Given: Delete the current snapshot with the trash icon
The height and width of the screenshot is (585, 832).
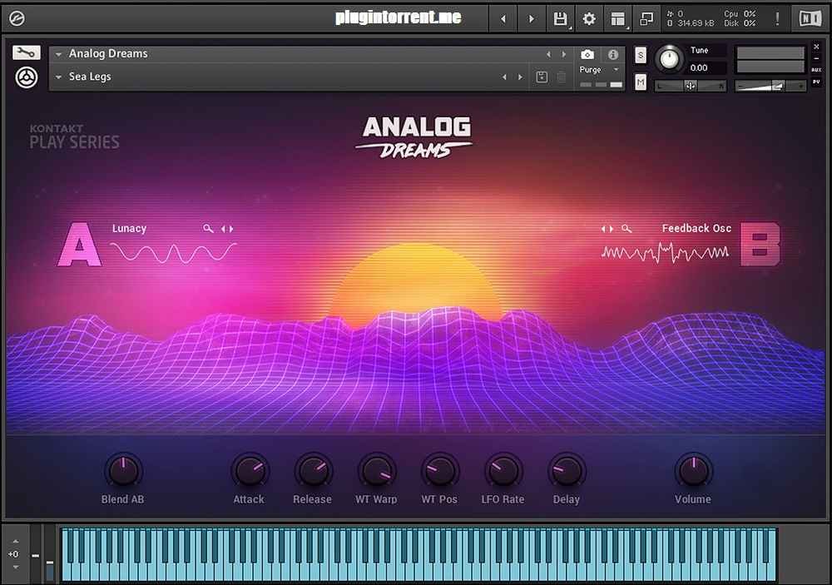Looking at the screenshot, I should [x=562, y=77].
